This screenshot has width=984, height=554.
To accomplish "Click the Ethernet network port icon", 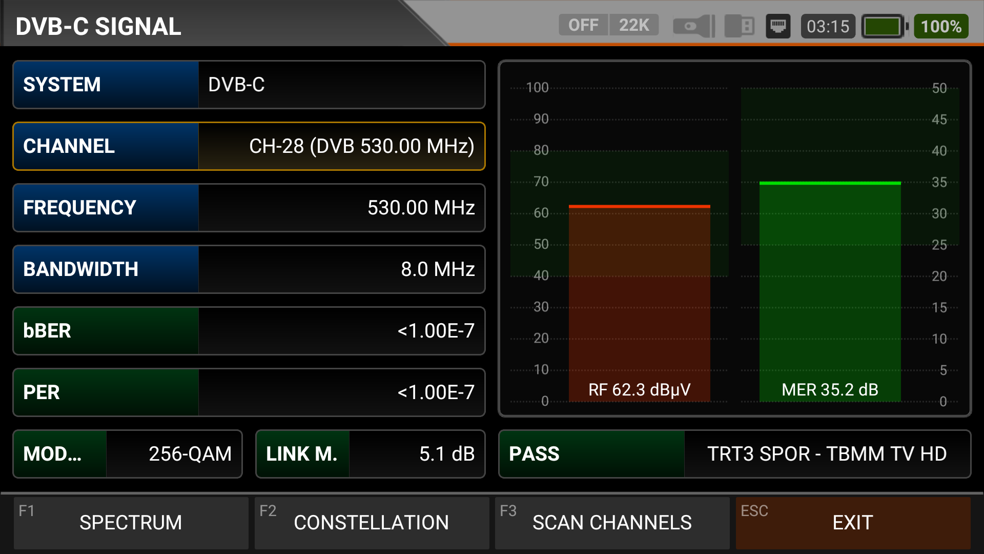I will point(778,26).
